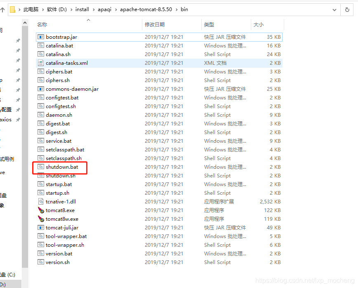Viewport: 358px width, 288px height.
Task: Click the configtest.bat file icon
Action: coord(41,97)
